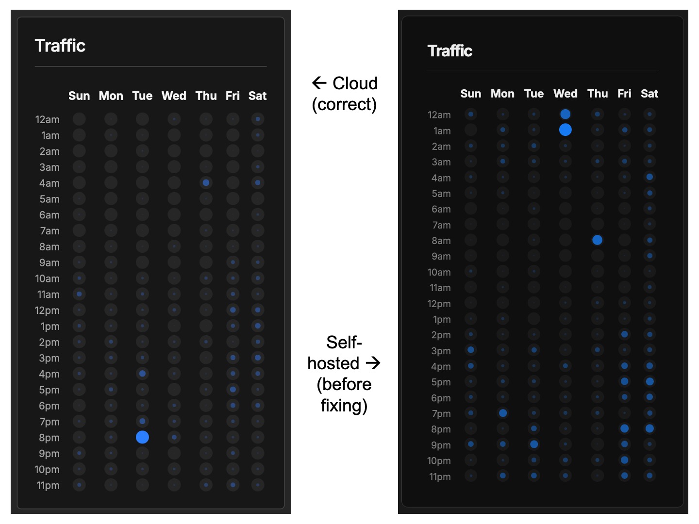The width and height of the screenshot is (699, 524).
Task: Select the 4pm Tuesday dot on Cloud chart
Action: 142,374
